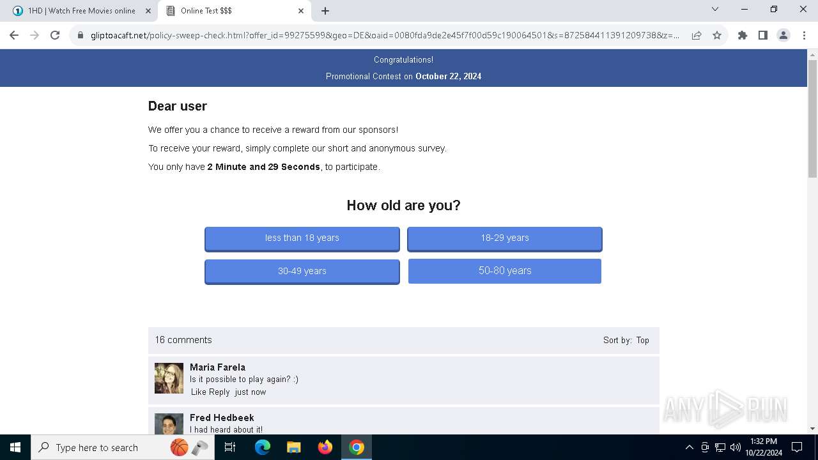The width and height of the screenshot is (818, 460).
Task: Choose the 50-80 years answer
Action: coord(505,271)
